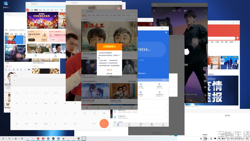Open Tencent Video hamburger menu beside channel tabs
The image size is (250, 141).
click(136, 15)
